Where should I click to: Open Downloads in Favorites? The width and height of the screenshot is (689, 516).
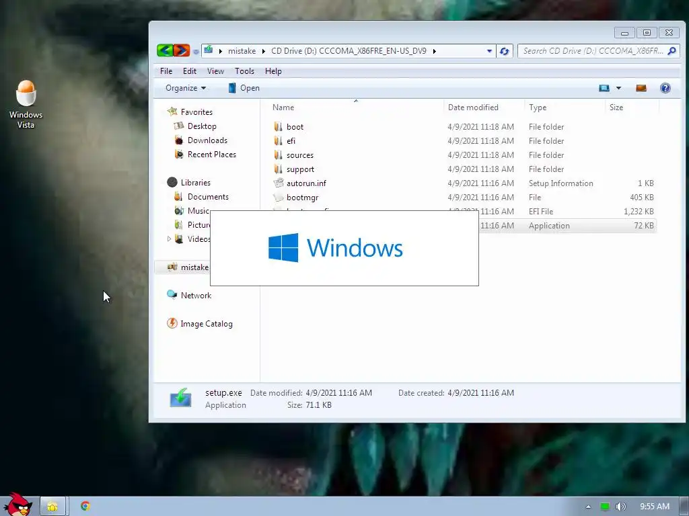207,140
